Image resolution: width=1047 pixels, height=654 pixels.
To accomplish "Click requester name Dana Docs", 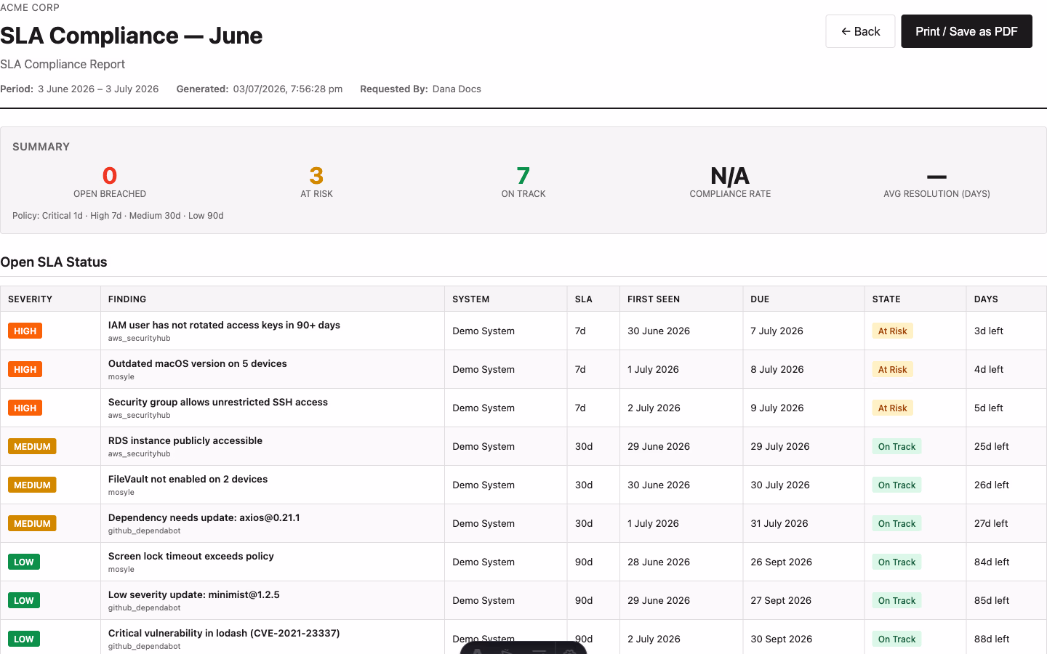I will click(457, 89).
